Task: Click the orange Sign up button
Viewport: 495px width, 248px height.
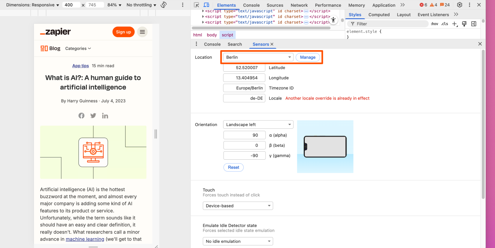Action: click(x=123, y=32)
